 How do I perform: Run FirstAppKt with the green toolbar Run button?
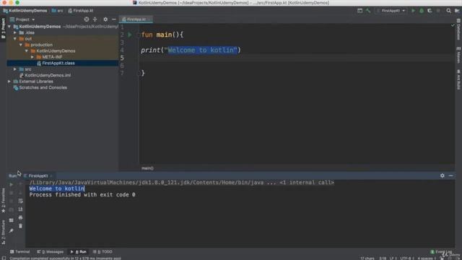pyautogui.click(x=413, y=11)
